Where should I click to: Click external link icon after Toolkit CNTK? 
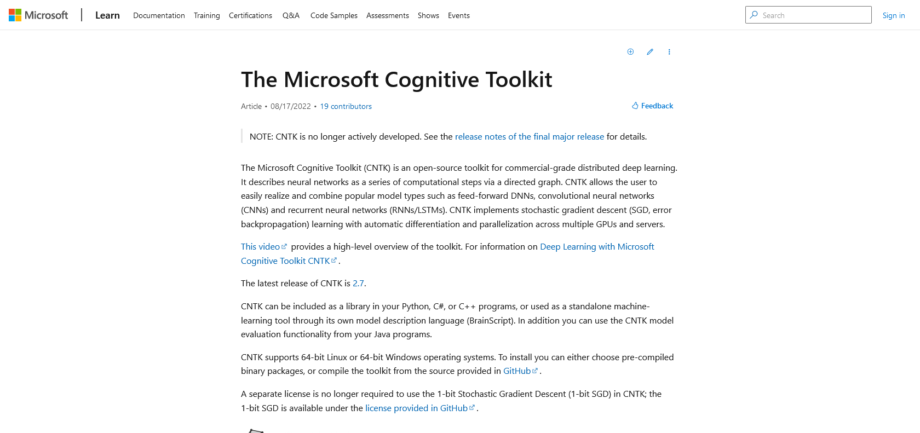coord(334,261)
